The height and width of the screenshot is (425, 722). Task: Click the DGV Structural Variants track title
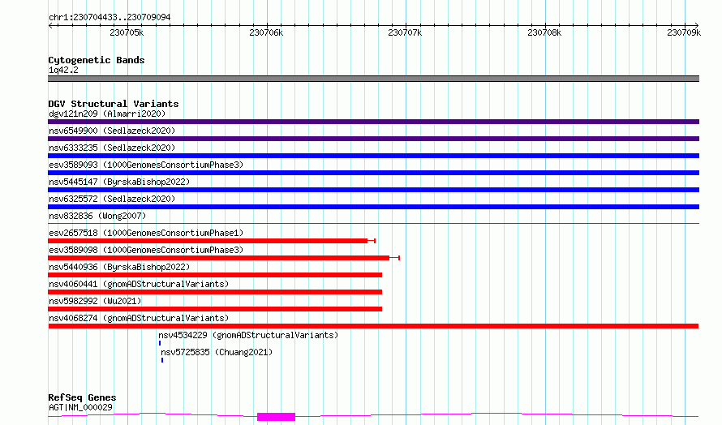[x=114, y=104]
